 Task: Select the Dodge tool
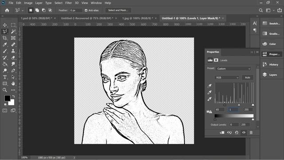coord(5,71)
